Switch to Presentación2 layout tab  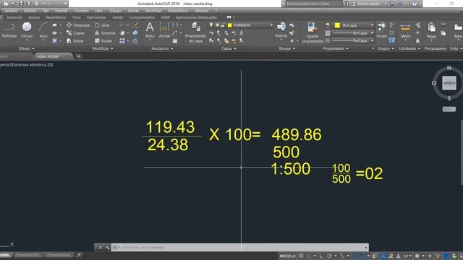59,255
